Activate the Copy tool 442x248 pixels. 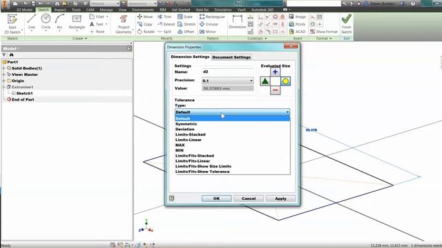pos(145,24)
